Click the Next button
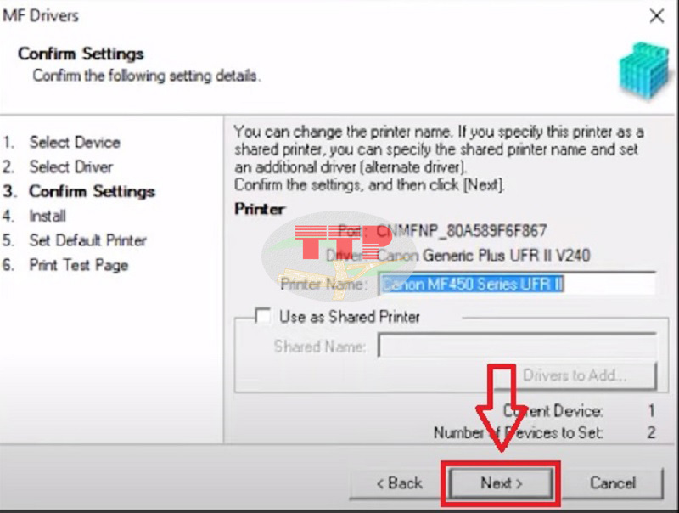679x513 pixels. (x=502, y=483)
